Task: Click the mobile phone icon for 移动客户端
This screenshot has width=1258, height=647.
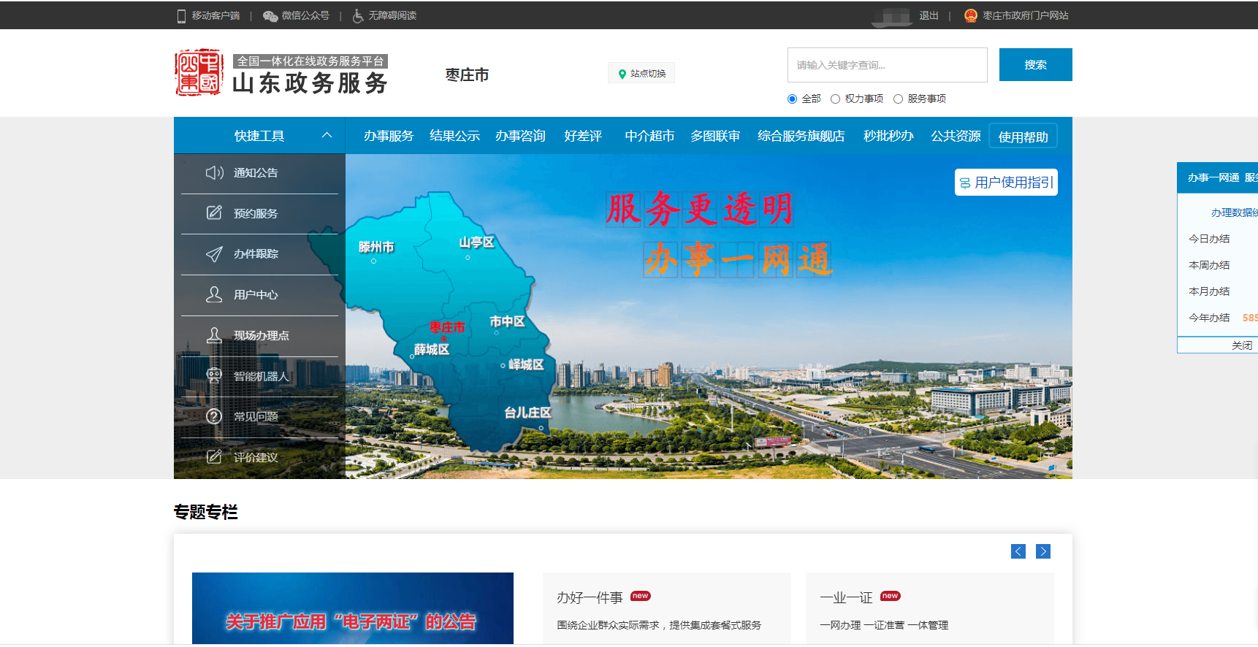Action: coord(181,16)
